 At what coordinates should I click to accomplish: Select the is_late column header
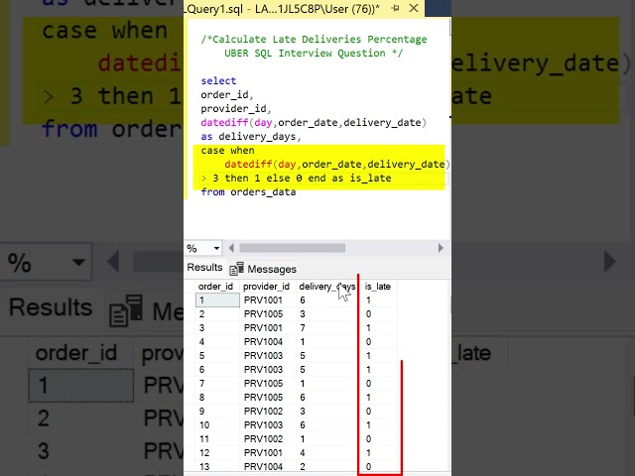[378, 287]
